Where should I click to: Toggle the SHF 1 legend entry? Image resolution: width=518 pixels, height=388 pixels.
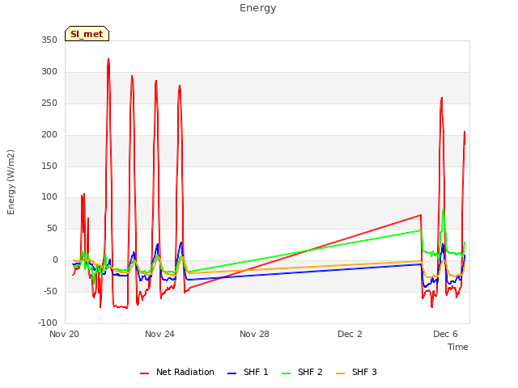(x=248, y=372)
